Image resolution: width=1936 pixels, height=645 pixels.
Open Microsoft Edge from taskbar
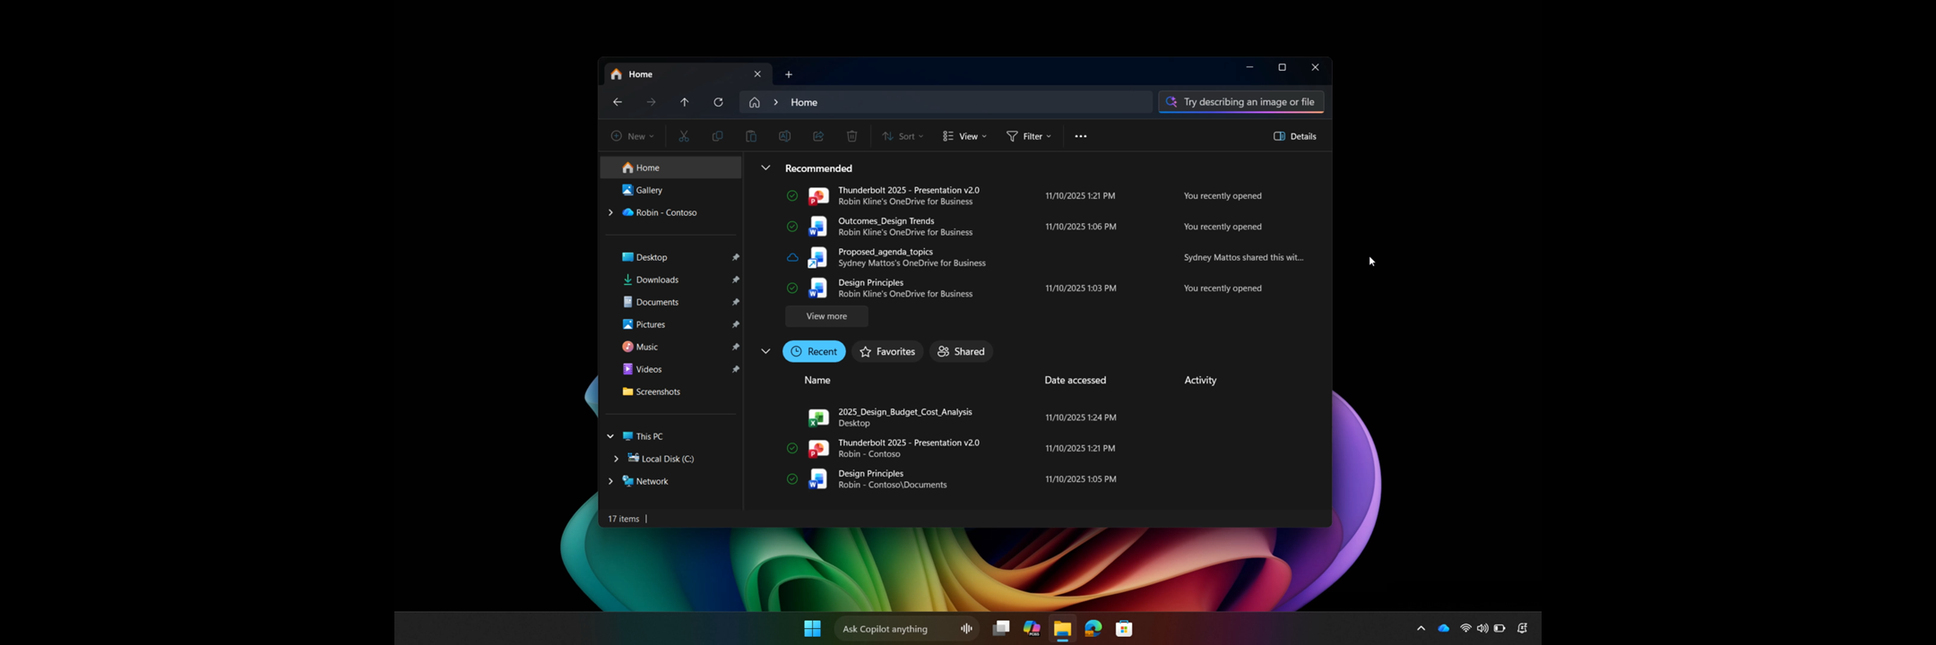click(x=1093, y=629)
